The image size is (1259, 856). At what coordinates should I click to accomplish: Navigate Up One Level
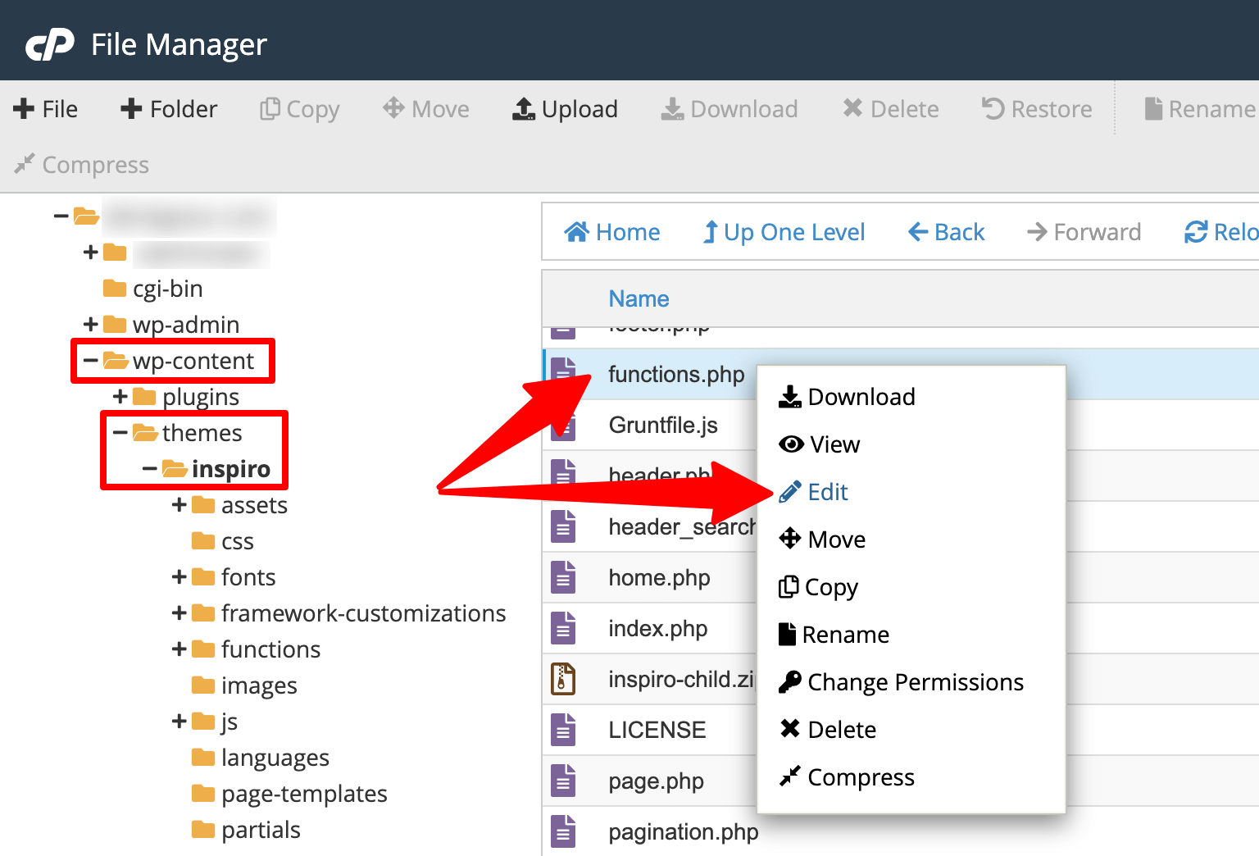(x=783, y=232)
